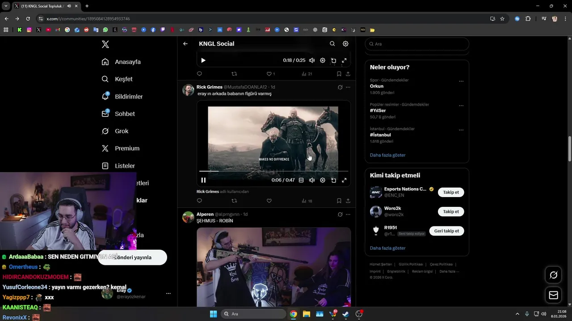Open Grok from the sidebar
The image size is (572, 321).
115,131
